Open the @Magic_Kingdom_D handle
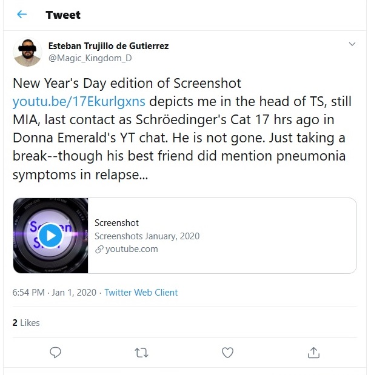371x375 pixels. pos(90,58)
